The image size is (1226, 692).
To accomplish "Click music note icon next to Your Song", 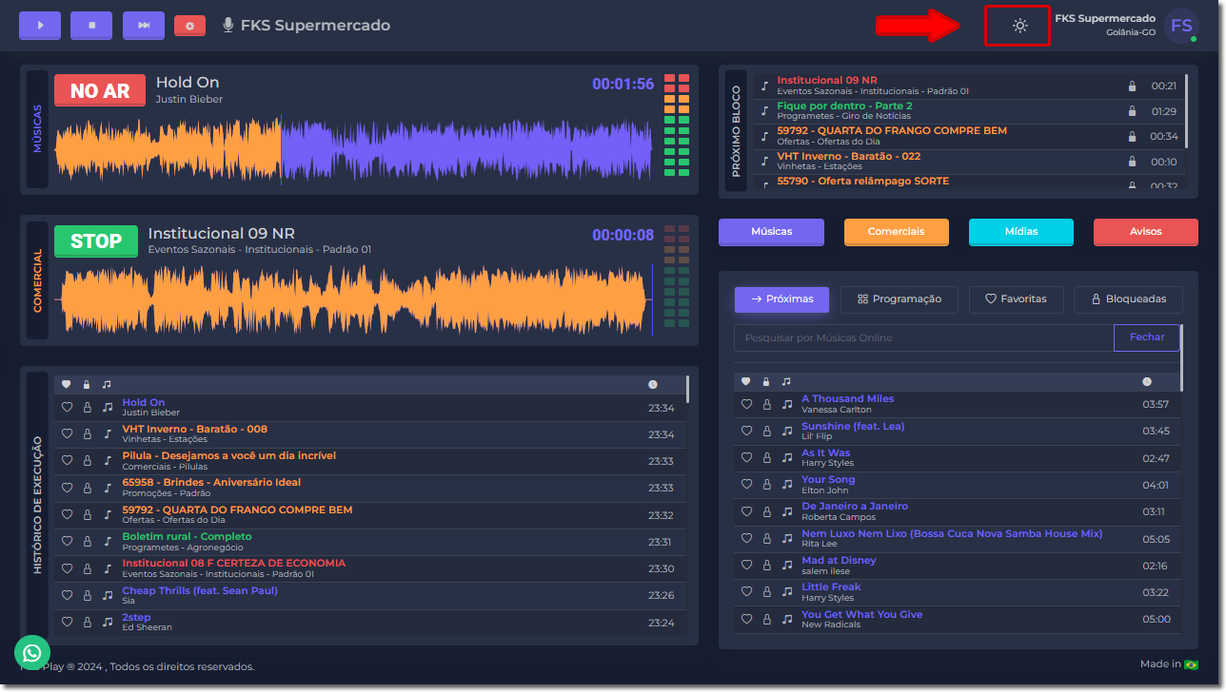I will (x=787, y=485).
